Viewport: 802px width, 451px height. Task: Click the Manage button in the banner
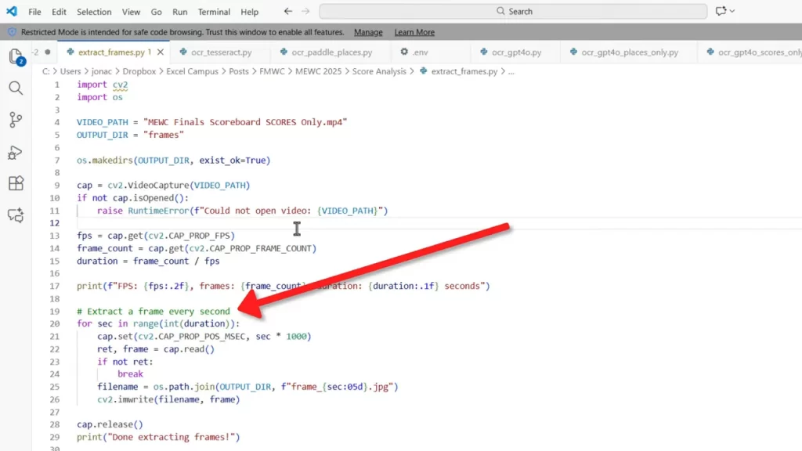click(368, 31)
